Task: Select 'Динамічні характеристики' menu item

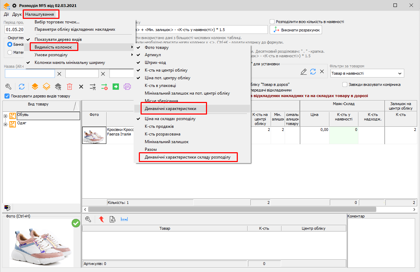Action: (171, 109)
